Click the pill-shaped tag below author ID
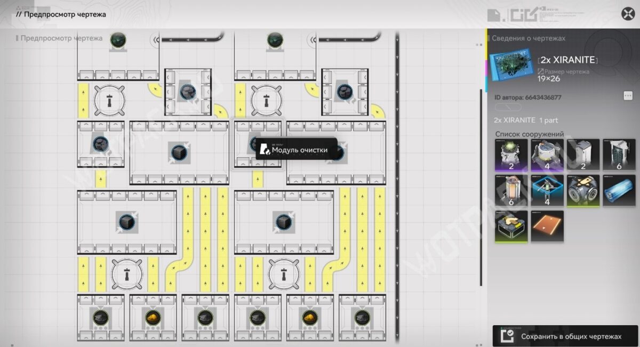 click(x=508, y=107)
